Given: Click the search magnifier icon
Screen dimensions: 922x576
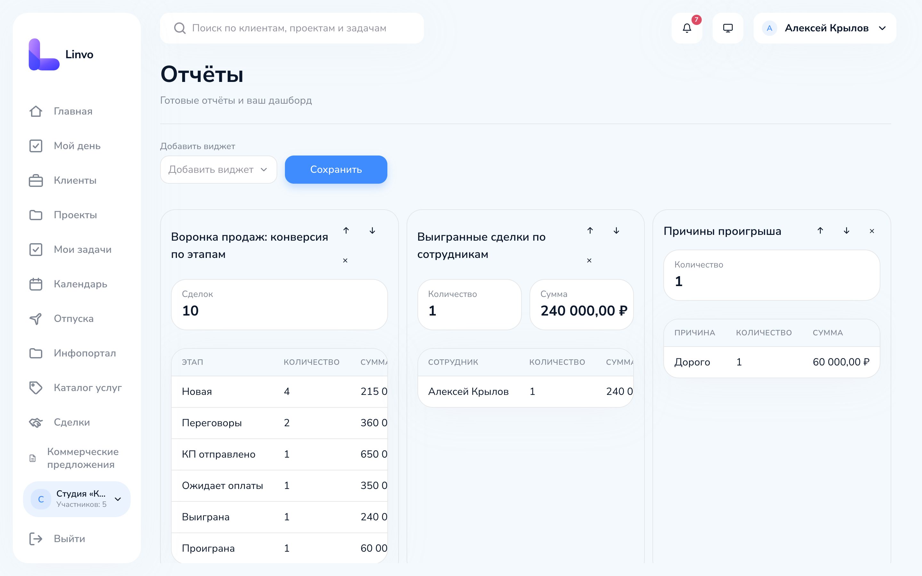Looking at the screenshot, I should point(180,28).
